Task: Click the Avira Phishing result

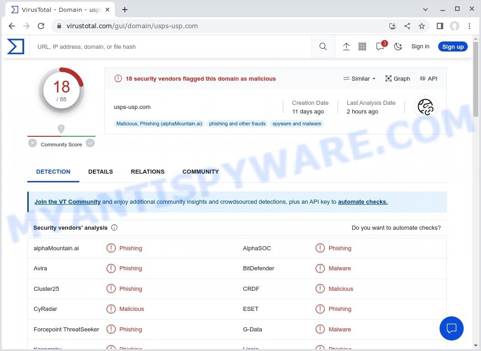Action: coord(124,268)
